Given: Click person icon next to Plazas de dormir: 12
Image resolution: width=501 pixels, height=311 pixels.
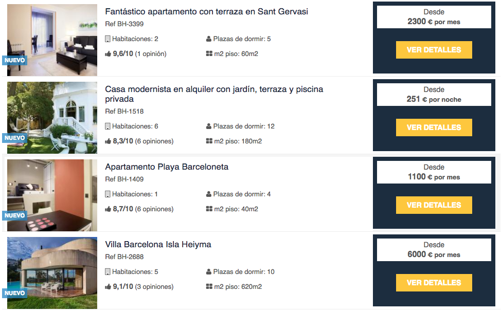Looking at the screenshot, I should click(209, 126).
